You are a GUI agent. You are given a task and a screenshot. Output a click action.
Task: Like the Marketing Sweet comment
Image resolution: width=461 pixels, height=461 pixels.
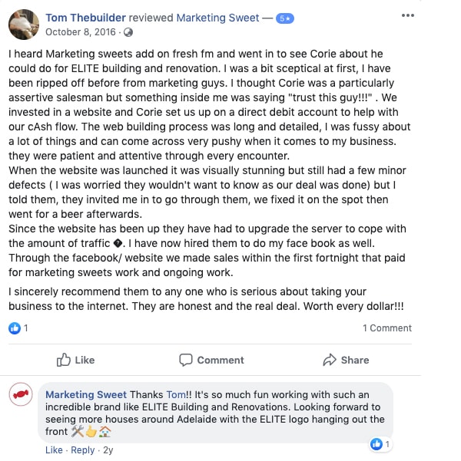54,450
